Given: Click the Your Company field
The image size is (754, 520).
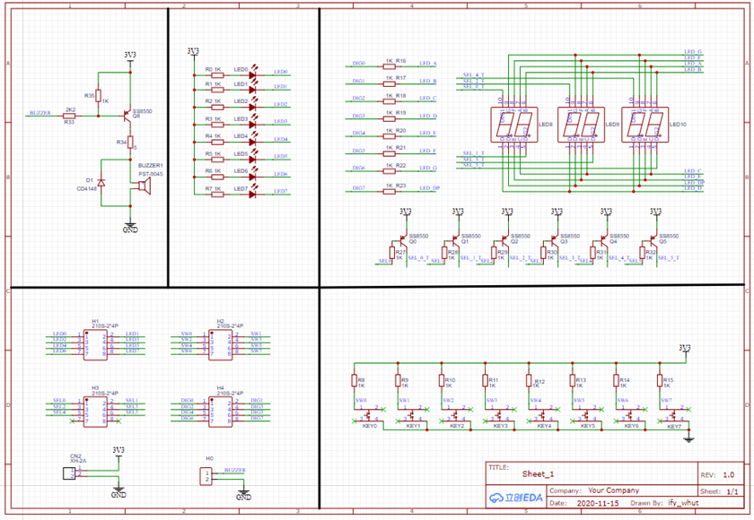Looking at the screenshot, I should (614, 490).
